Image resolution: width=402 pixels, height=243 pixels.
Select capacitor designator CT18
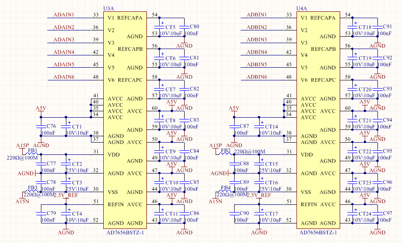pos(365,27)
